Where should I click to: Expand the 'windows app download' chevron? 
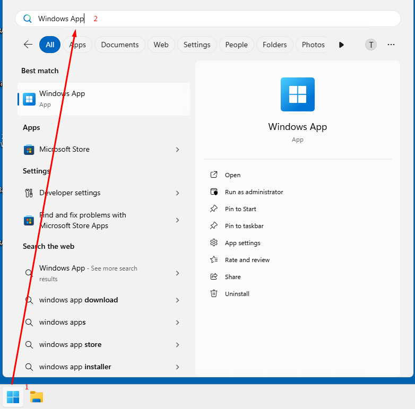[x=178, y=300]
